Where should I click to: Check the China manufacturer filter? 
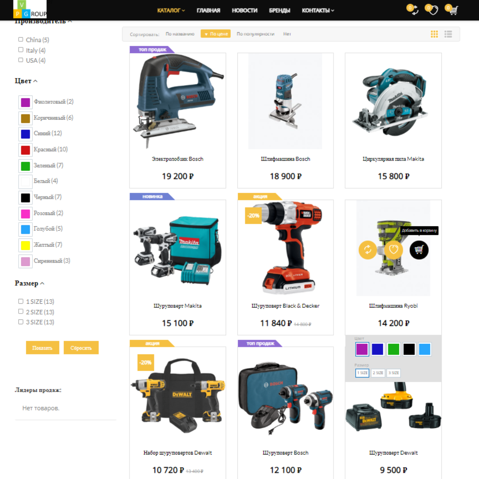coord(20,39)
